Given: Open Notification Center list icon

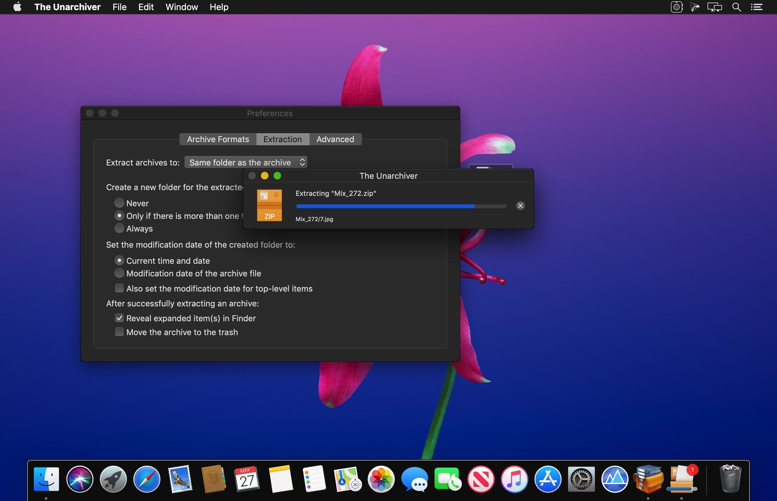Looking at the screenshot, I should click(x=756, y=7).
